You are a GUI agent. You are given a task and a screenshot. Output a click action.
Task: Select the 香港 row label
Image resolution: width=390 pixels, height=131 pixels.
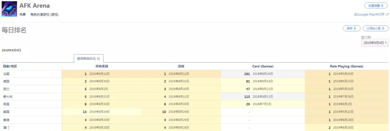(6, 120)
